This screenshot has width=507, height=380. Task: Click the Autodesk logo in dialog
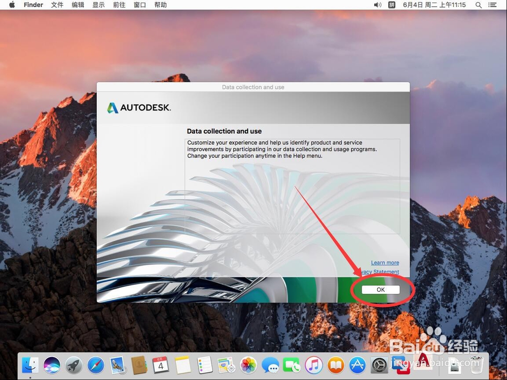click(139, 107)
